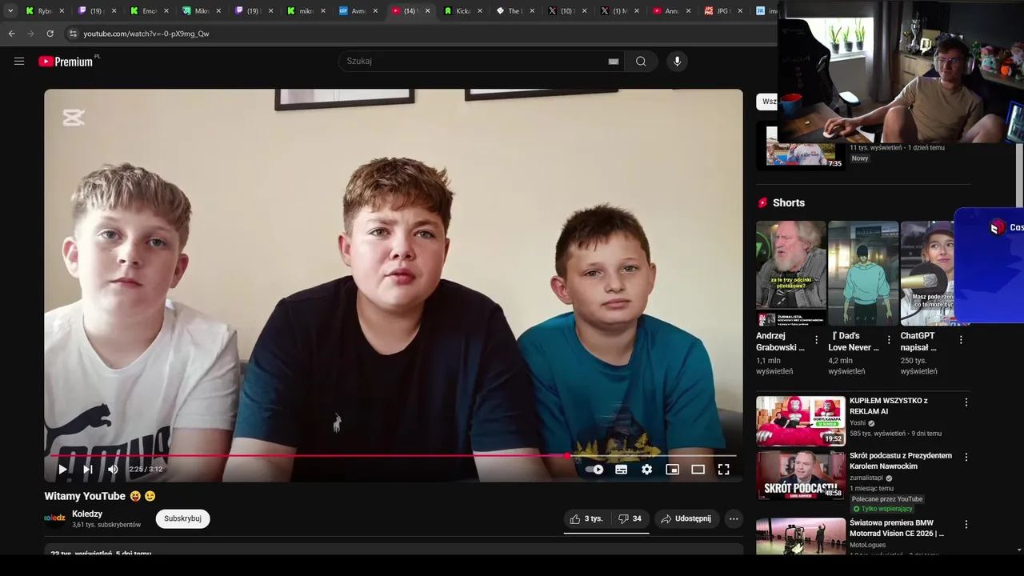This screenshot has width=1024, height=576.
Task: Seek on the red video progress bar
Action: (394, 456)
